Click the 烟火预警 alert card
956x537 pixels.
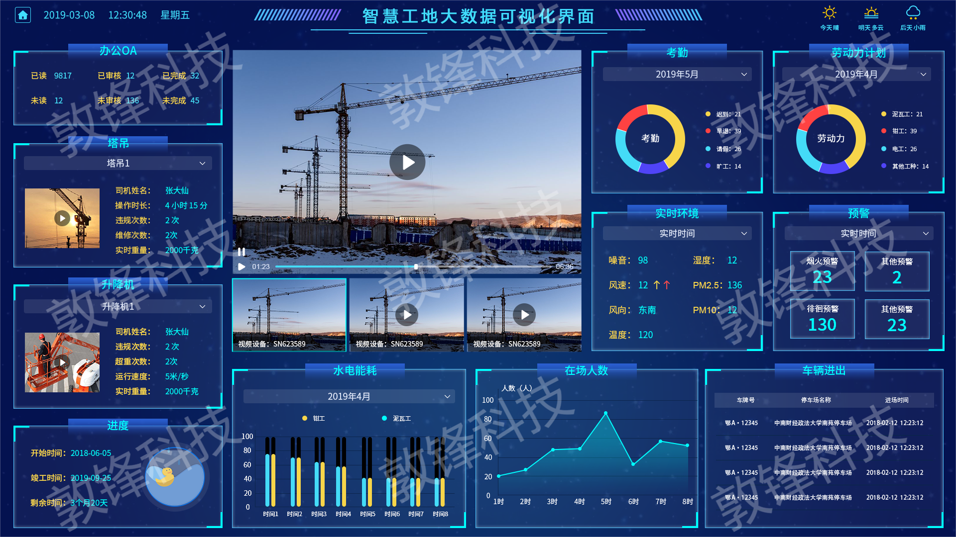pos(822,271)
